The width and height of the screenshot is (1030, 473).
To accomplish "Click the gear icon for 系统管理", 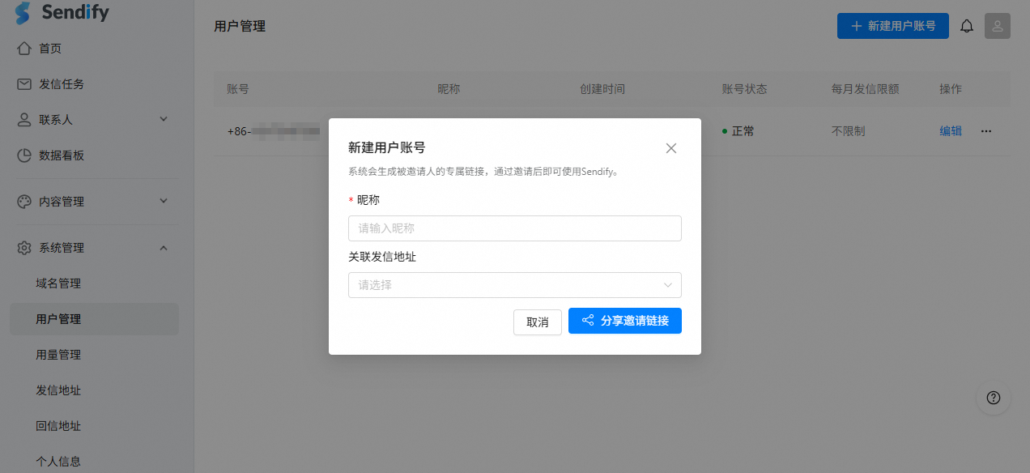I will click(24, 248).
